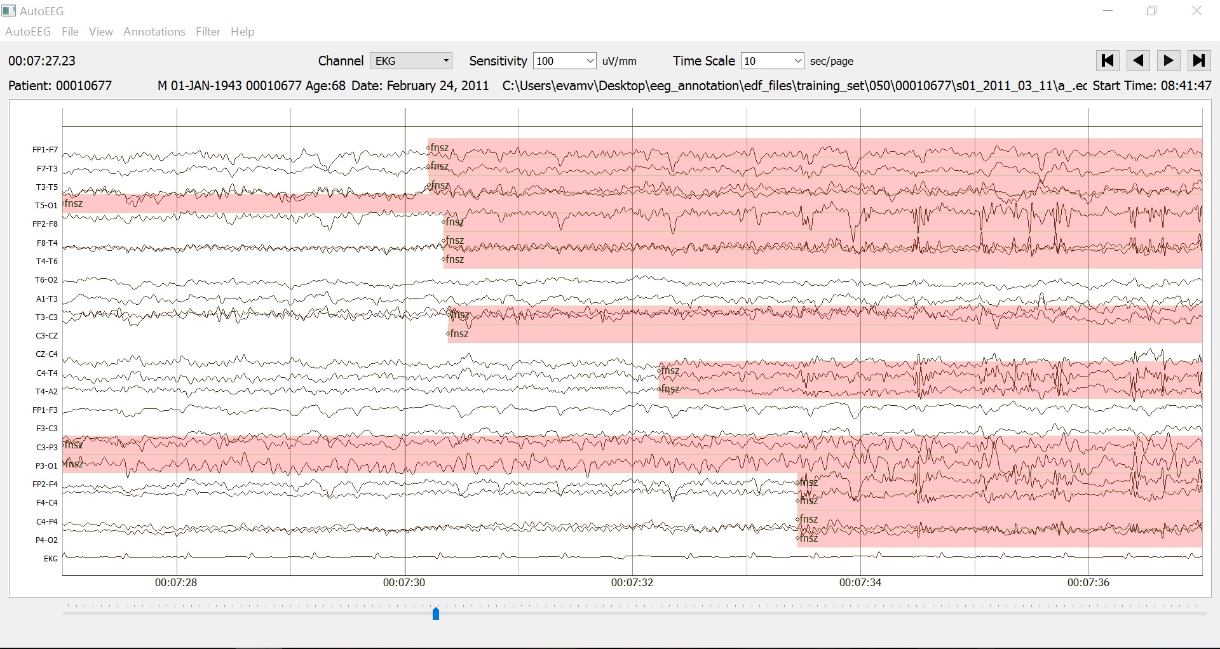
Task: Open the View menu
Action: click(101, 32)
